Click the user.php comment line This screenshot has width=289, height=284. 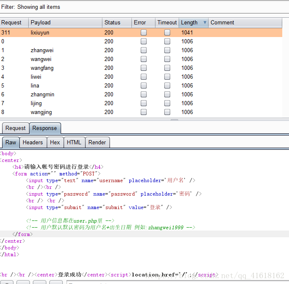70,221
